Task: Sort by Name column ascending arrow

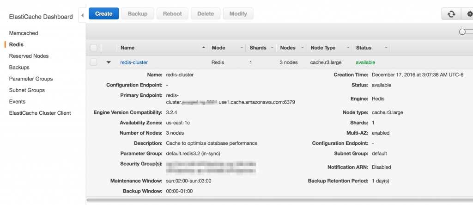Action: [204, 48]
